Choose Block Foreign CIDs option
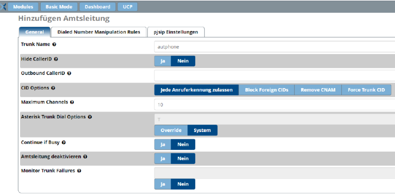395x196 pixels. [x=266, y=90]
